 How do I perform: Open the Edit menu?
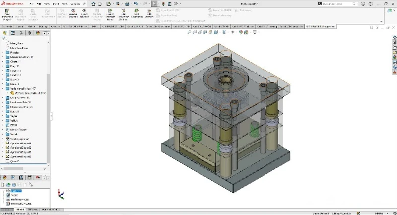(39, 4)
